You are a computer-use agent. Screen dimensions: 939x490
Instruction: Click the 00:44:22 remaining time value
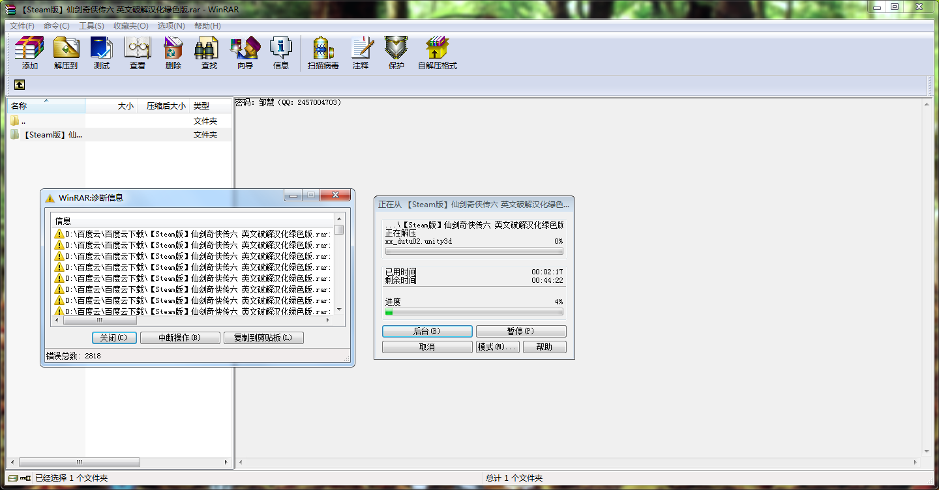(547, 280)
